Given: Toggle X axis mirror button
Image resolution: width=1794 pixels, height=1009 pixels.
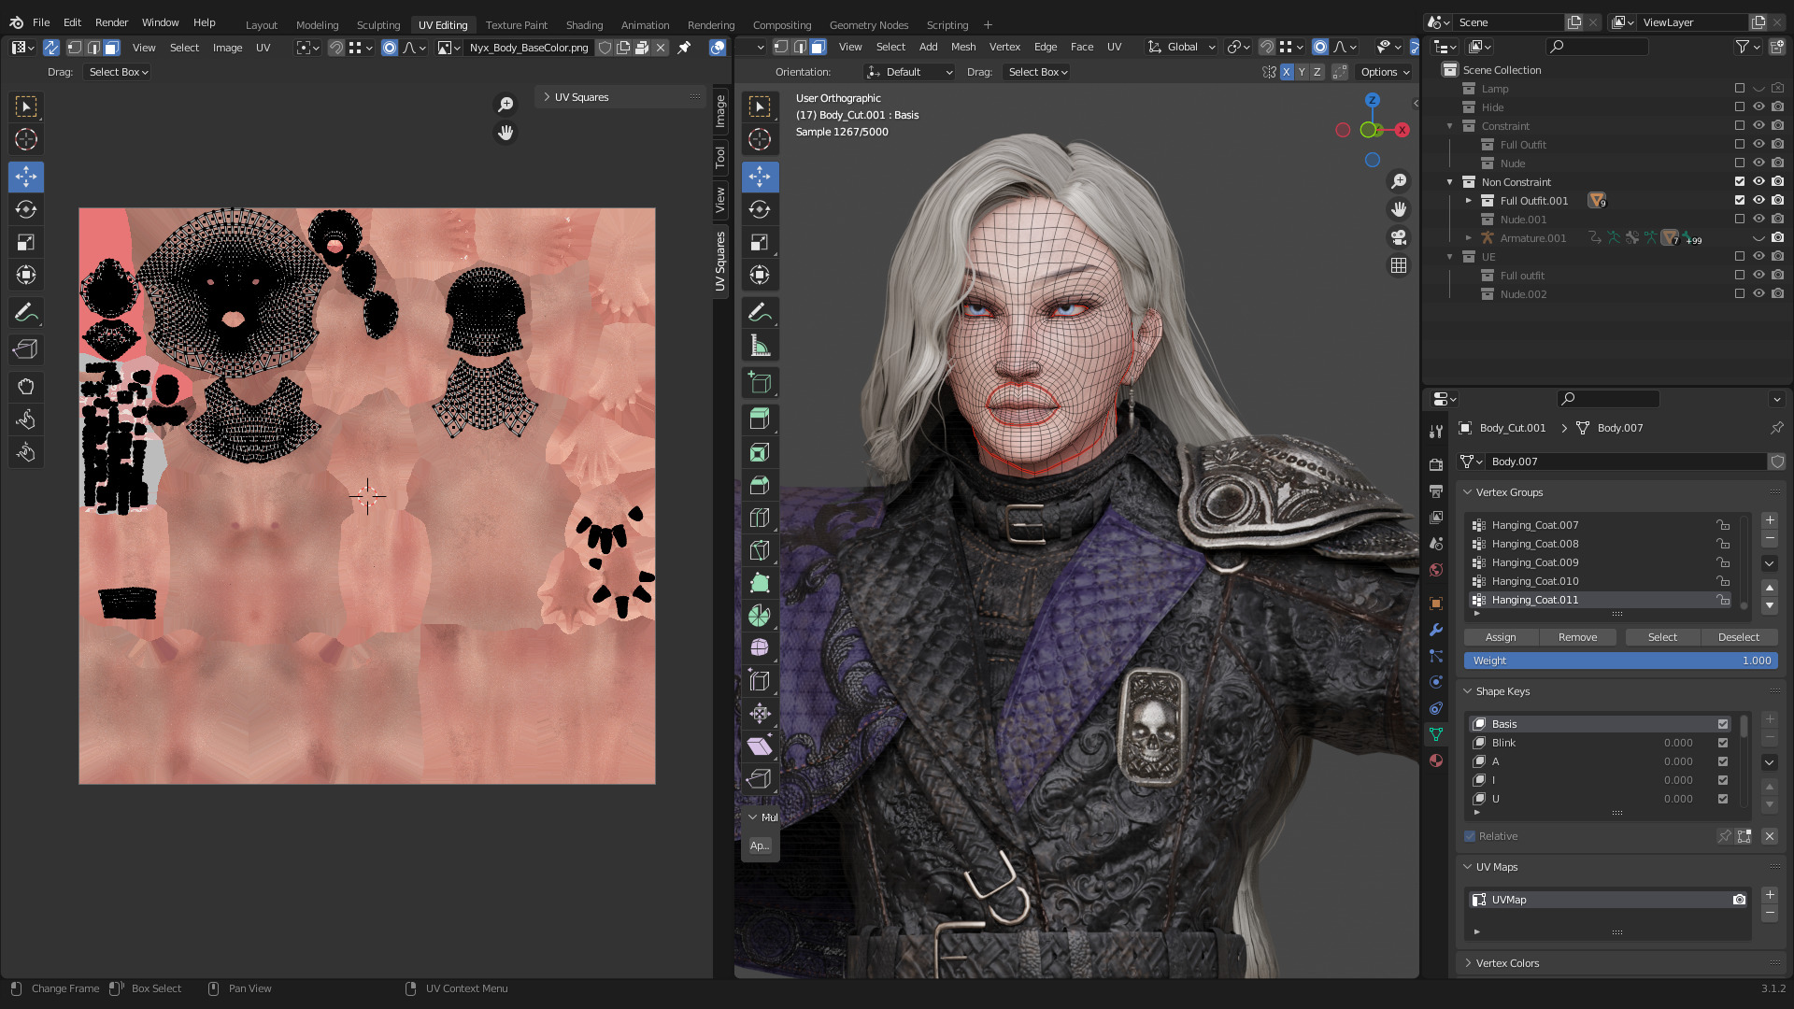Looking at the screenshot, I should [1287, 72].
